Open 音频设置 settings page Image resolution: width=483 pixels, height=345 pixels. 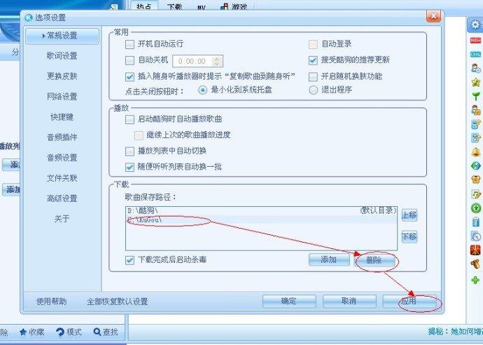(62, 158)
